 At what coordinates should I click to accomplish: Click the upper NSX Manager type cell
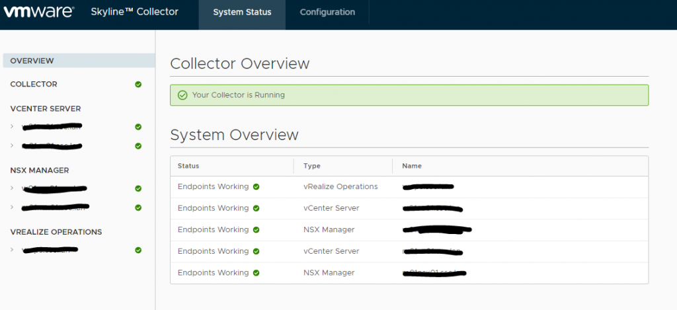(x=329, y=230)
